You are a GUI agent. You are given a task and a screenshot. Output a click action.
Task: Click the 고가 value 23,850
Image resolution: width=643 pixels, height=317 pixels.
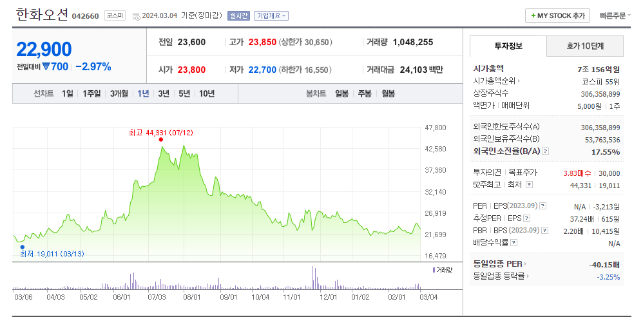pyautogui.click(x=262, y=43)
